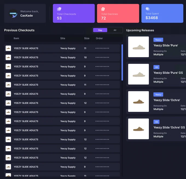The image size is (186, 179).
Task: Select the Yeezy Slide 'Pure' title
Action: click(x=166, y=45)
